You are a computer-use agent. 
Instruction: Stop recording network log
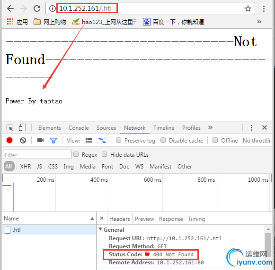9,140
